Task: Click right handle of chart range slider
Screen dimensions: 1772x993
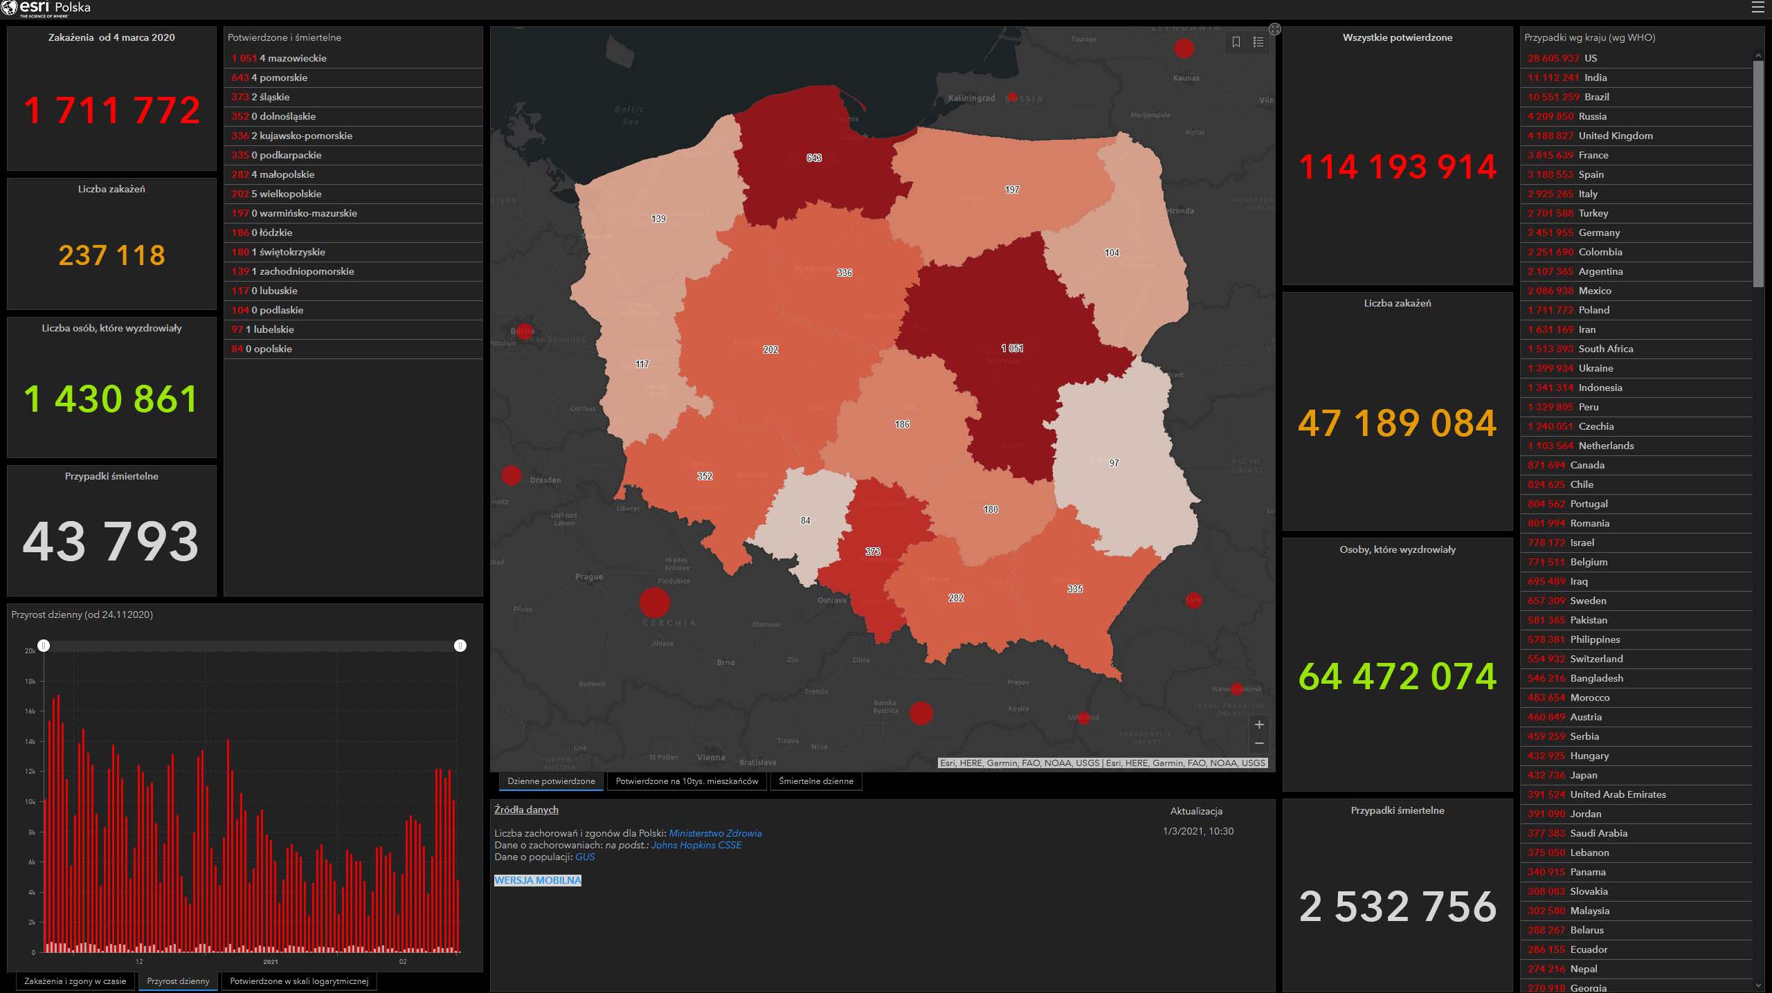Action: pyautogui.click(x=460, y=646)
